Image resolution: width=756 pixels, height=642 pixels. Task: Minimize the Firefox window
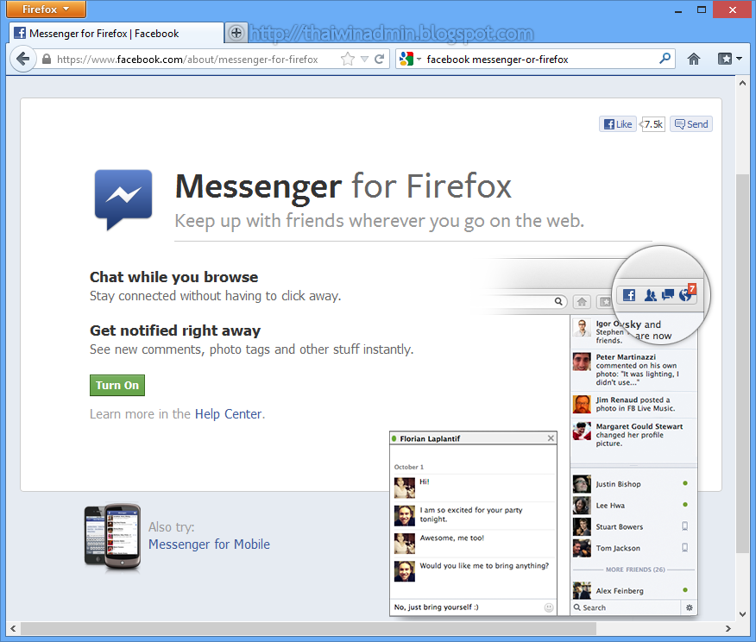pyautogui.click(x=678, y=9)
